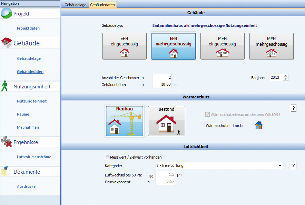The width and height of the screenshot is (305, 205).
Task: Toggle Wärmeschutzniveau mindestens WSchV95 checkbox
Action: (207, 115)
